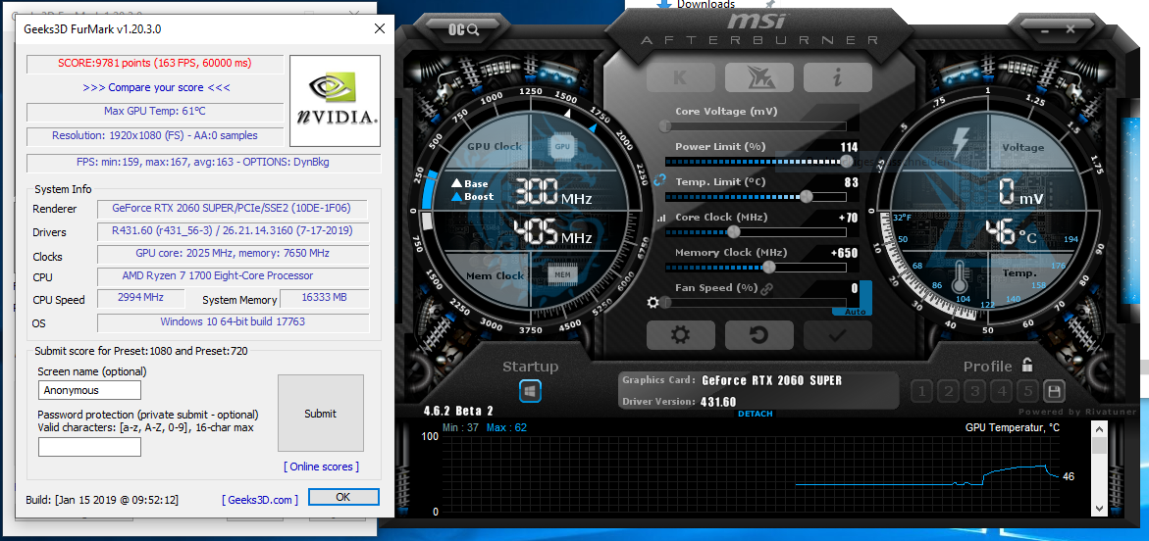Image resolution: width=1149 pixels, height=541 pixels.
Task: Select profile slot 4
Action: point(1001,392)
